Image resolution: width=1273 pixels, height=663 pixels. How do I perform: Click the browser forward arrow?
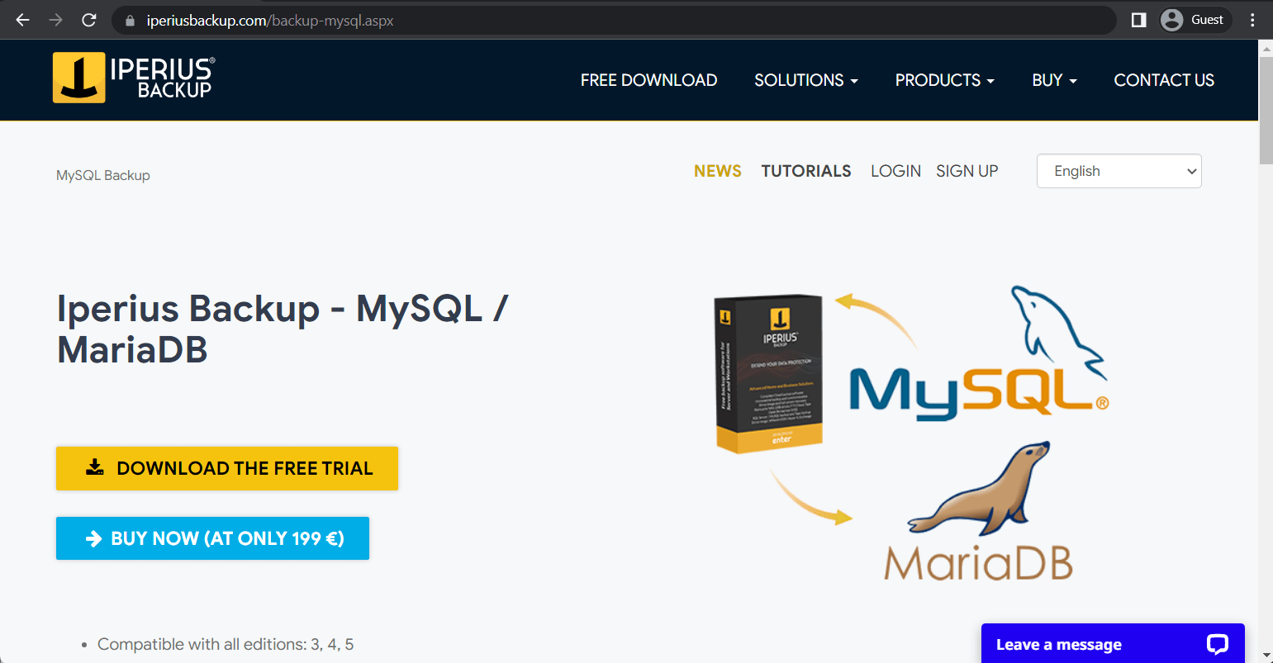point(55,19)
